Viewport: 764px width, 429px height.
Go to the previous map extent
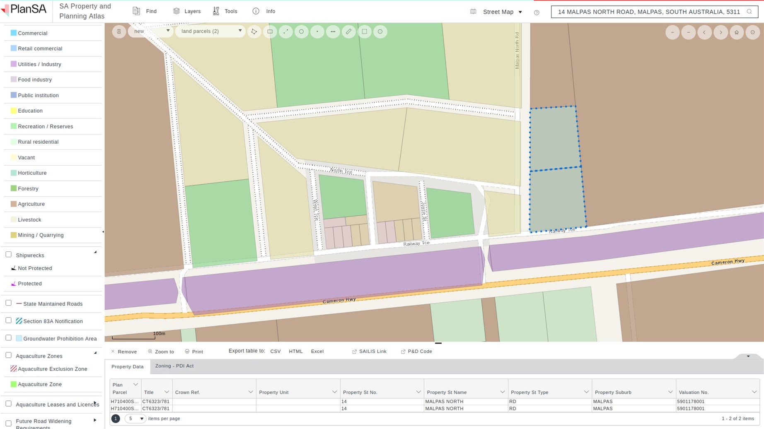click(x=704, y=32)
